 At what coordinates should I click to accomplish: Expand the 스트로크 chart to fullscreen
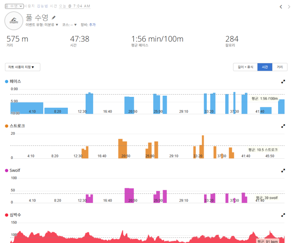click(x=283, y=126)
